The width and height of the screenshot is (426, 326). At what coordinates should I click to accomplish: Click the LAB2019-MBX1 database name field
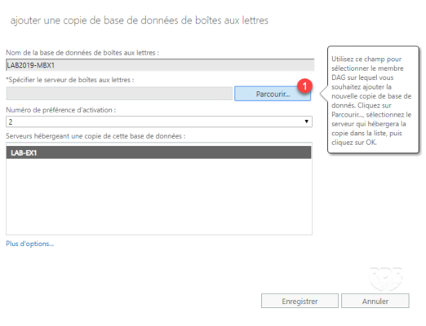point(160,65)
